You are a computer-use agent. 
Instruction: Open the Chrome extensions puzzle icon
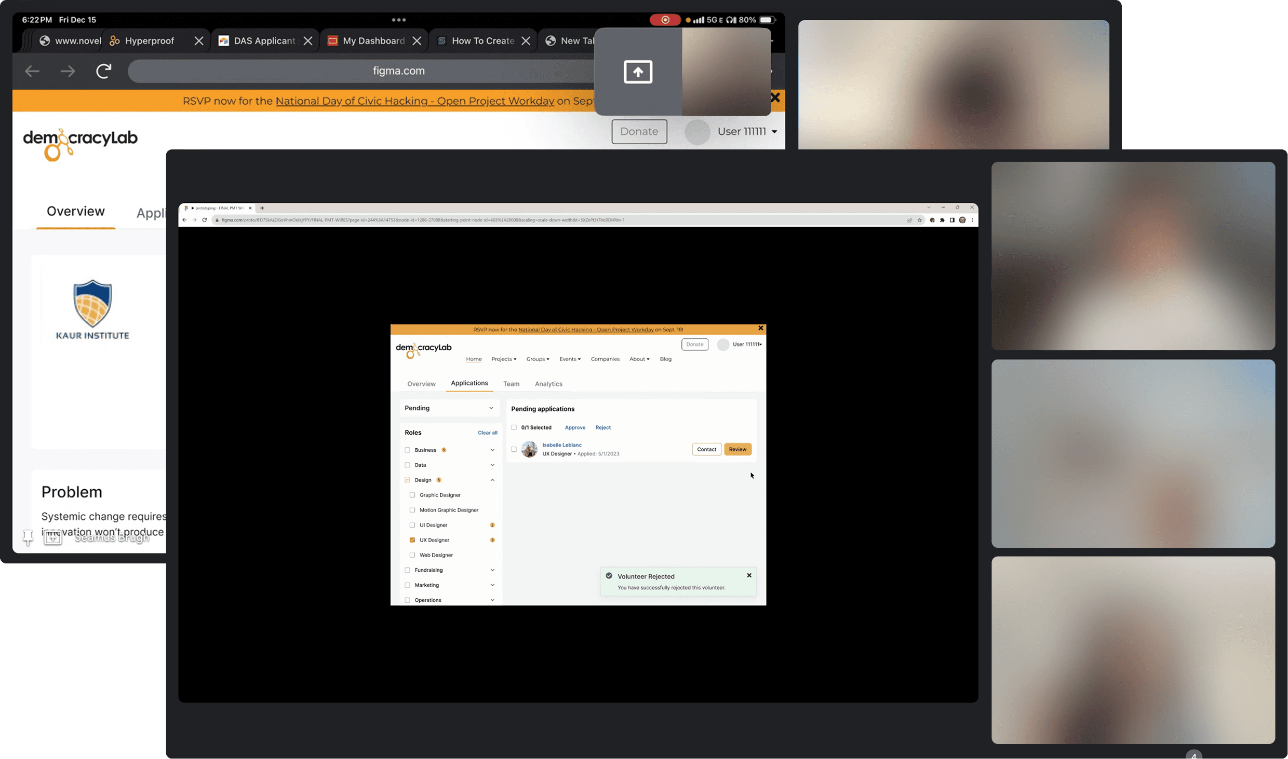coord(942,220)
